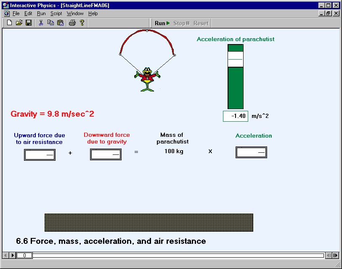This screenshot has height=269, width=342.
Task: Click the 6.6 Force, mass, acceleration title
Action: click(x=111, y=241)
